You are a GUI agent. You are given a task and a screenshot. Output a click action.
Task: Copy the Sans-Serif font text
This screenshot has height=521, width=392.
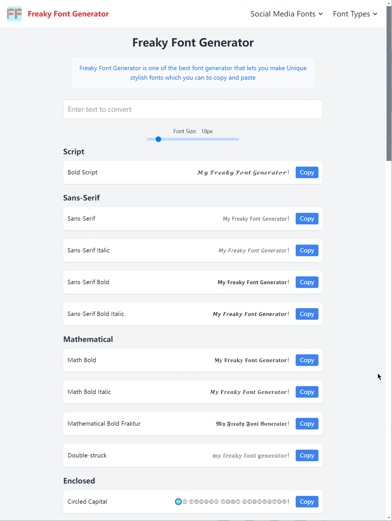point(307,219)
